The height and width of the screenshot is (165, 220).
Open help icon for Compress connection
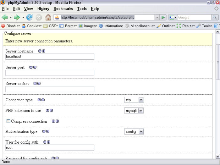pyautogui.click(x=53, y=121)
